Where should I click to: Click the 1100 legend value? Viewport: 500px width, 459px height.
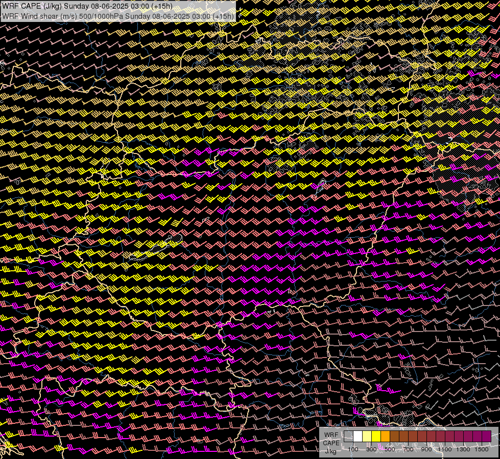pos(445,449)
